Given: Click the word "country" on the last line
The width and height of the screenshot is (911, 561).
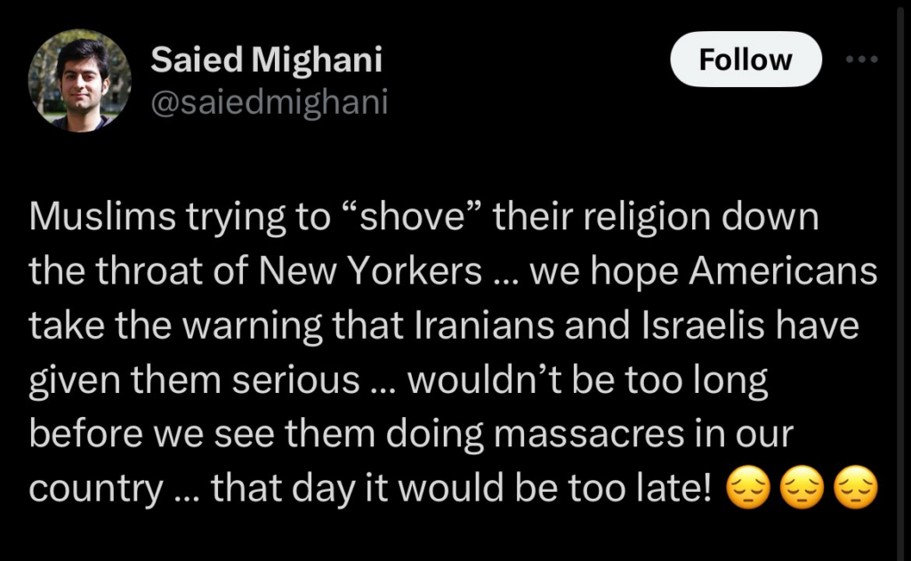Looking at the screenshot, I should (x=96, y=488).
